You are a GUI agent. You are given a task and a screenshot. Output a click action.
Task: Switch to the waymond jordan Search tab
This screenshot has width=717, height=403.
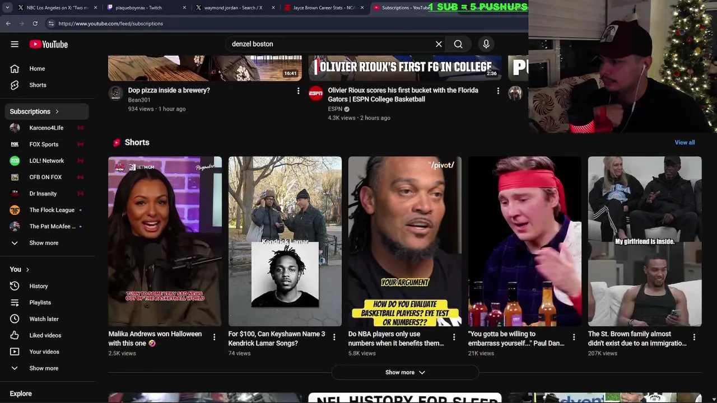[235, 8]
